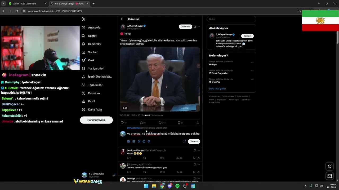339x190 pixels.
Task: Open options for 15 Ocak Perşembe trend
Action: (x=252, y=71)
